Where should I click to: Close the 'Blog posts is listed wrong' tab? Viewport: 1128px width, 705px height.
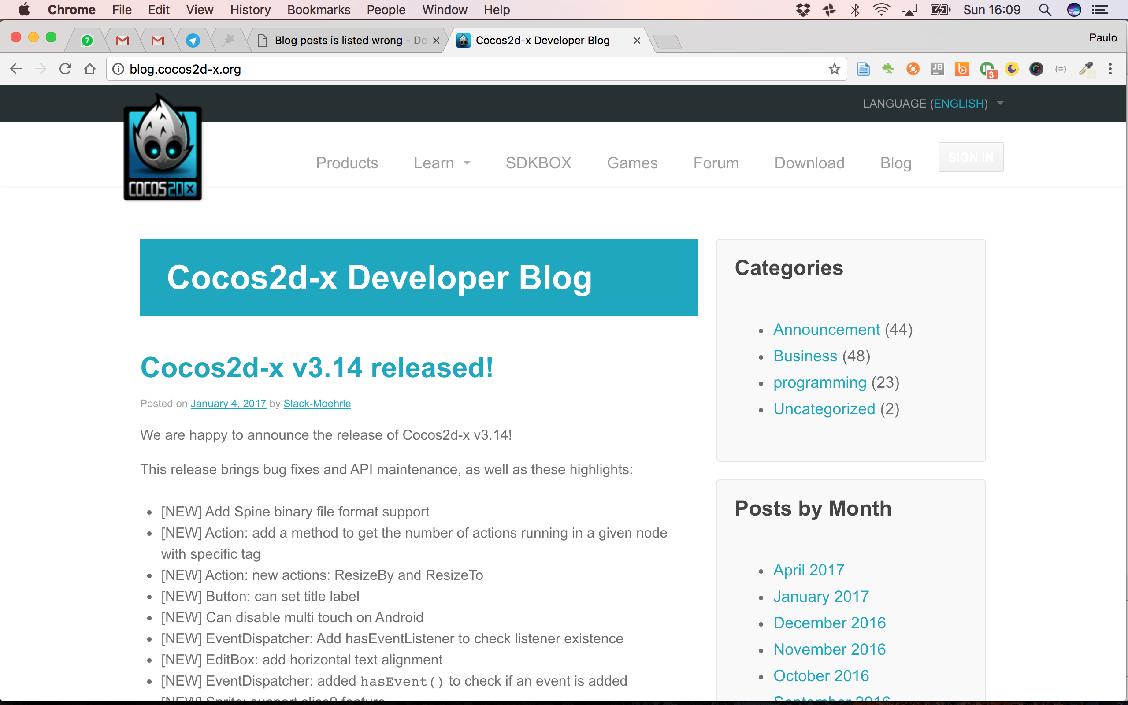point(436,41)
